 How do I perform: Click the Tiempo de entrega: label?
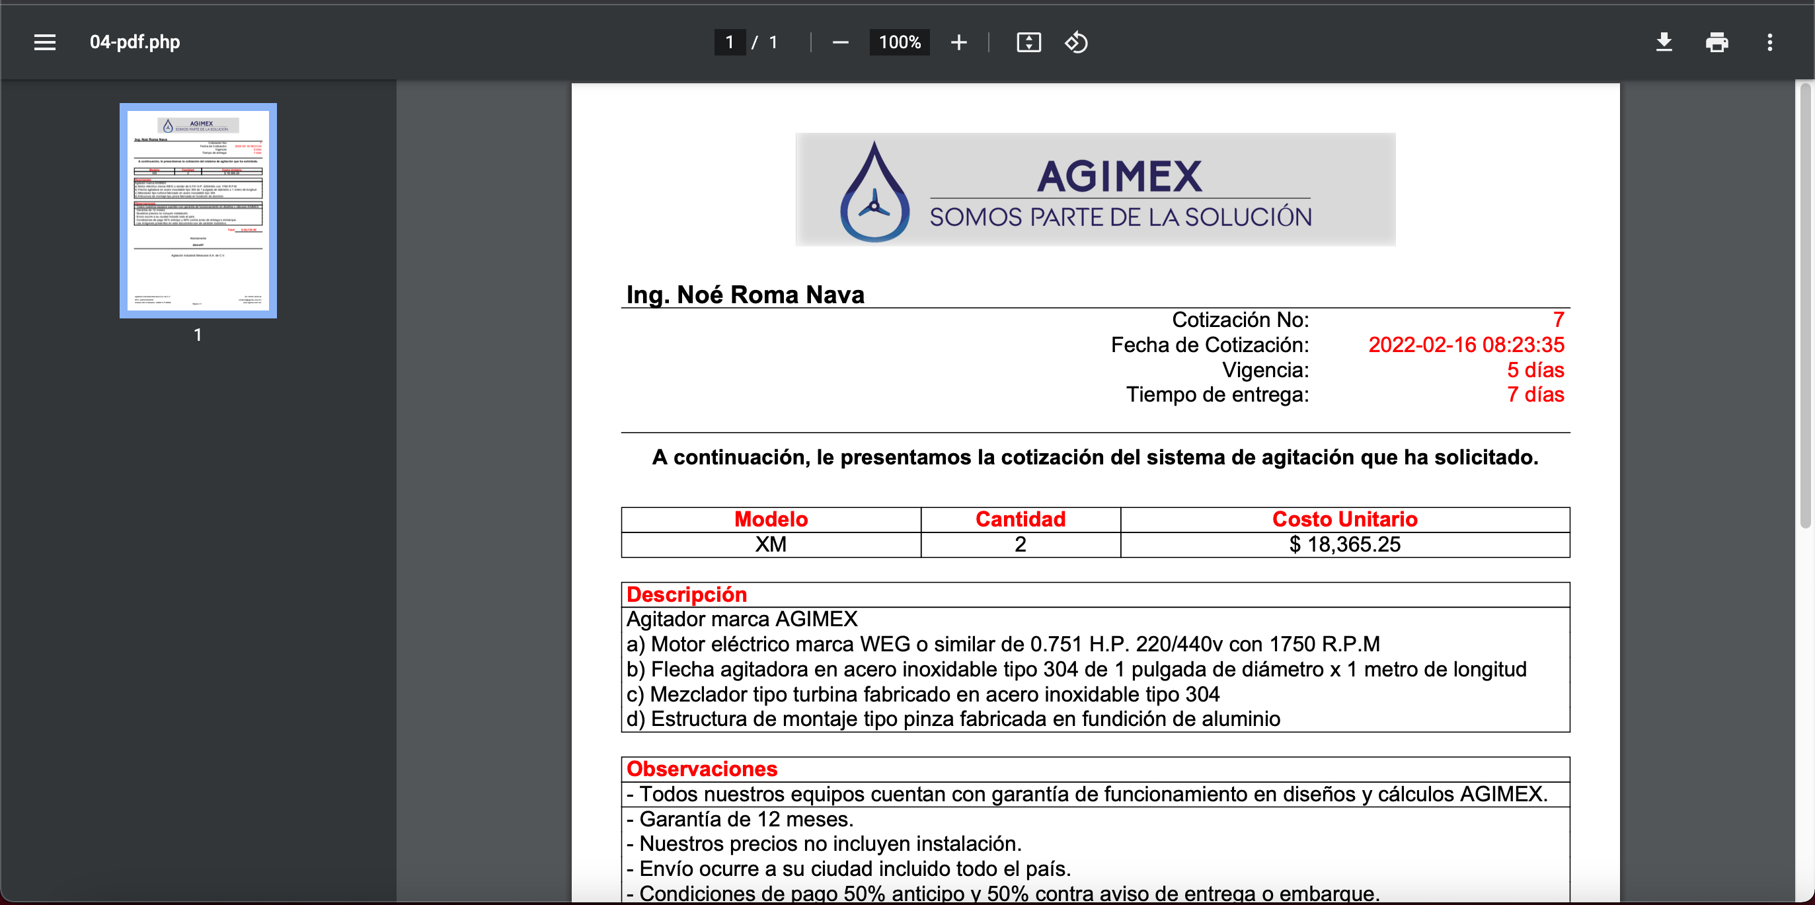tap(1217, 394)
